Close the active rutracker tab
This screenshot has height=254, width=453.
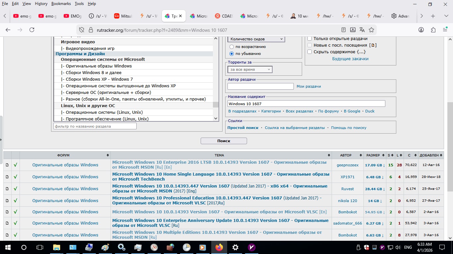181,16
